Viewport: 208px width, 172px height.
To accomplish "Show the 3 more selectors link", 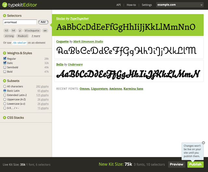I will 36,36.
